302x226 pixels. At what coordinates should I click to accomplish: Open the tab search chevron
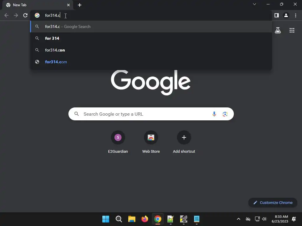point(255,4)
